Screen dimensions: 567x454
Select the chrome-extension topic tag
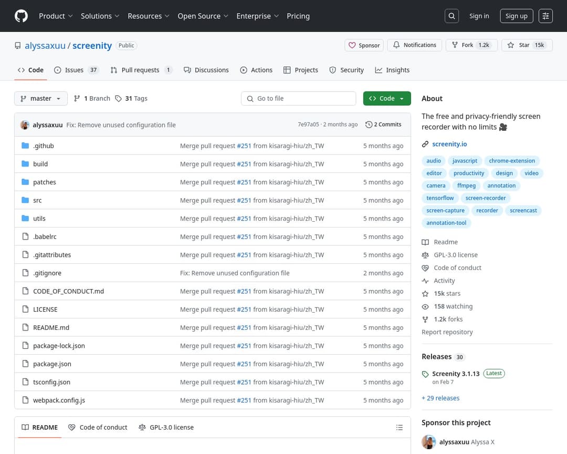pos(512,161)
